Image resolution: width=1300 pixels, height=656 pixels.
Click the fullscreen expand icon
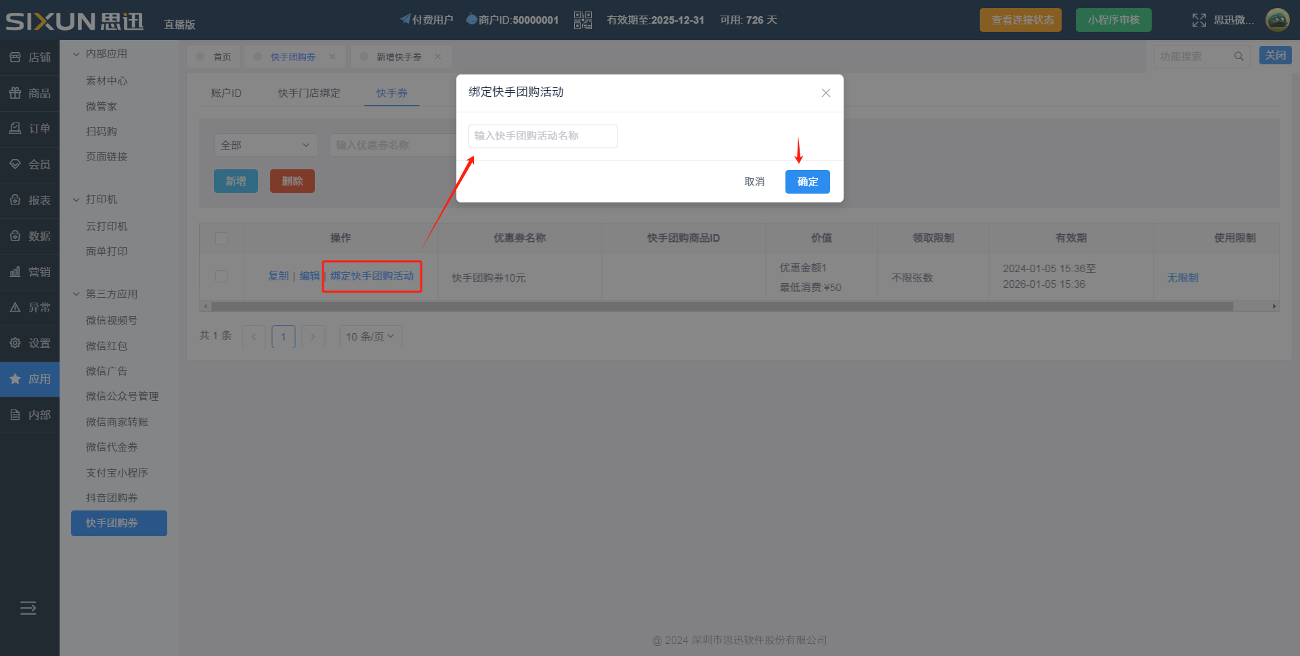click(x=1199, y=20)
